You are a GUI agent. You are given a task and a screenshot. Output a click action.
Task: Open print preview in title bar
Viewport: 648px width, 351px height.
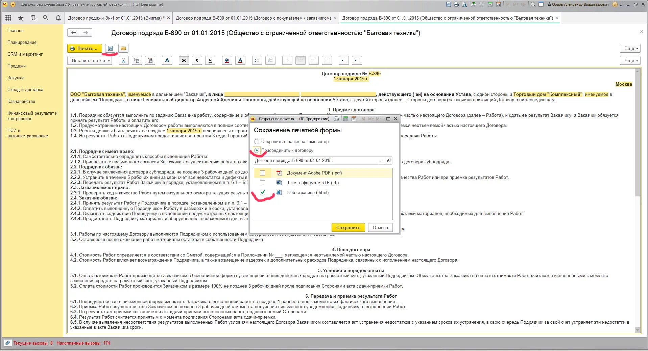pyautogui.click(x=464, y=4)
